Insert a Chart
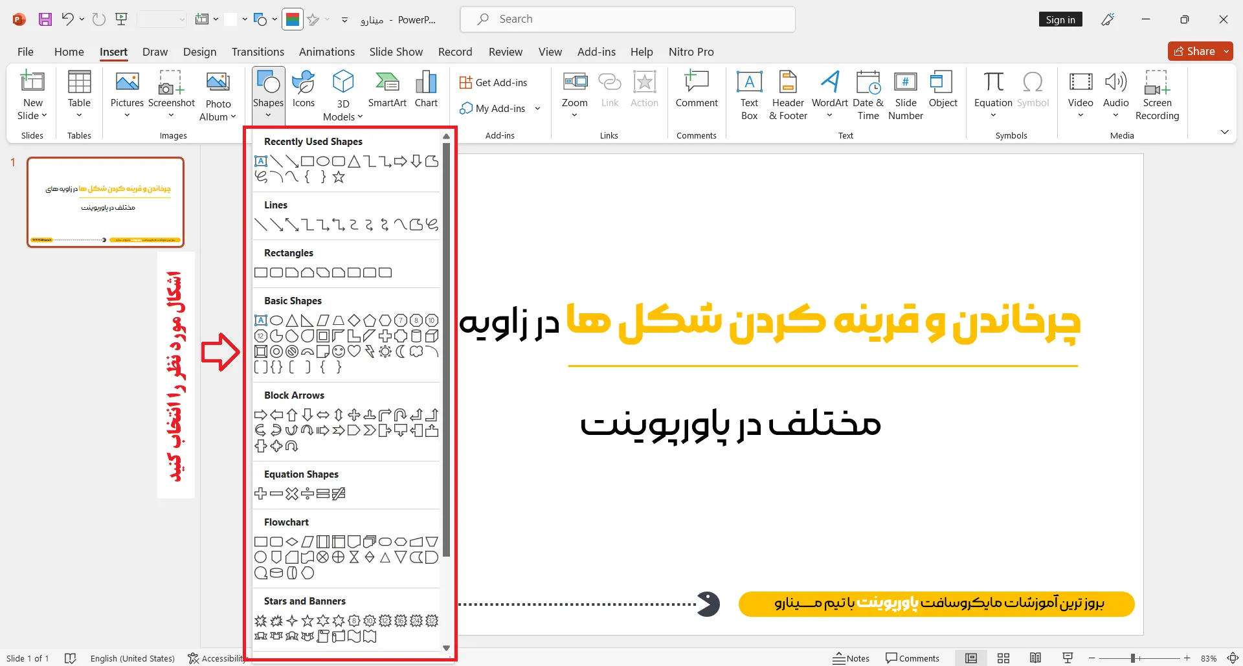This screenshot has width=1243, height=666. tap(426, 90)
